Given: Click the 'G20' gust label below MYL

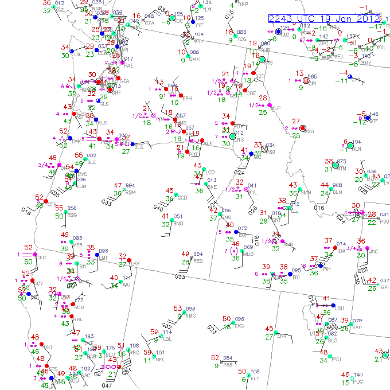Looking at the screenshot, I should tap(252, 210).
